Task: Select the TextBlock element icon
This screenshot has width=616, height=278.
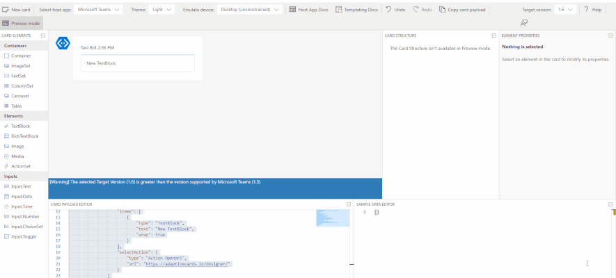Action: pos(6,126)
